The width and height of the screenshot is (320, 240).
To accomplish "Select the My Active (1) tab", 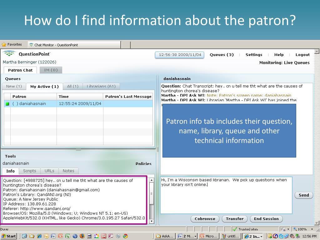I will [44, 87].
